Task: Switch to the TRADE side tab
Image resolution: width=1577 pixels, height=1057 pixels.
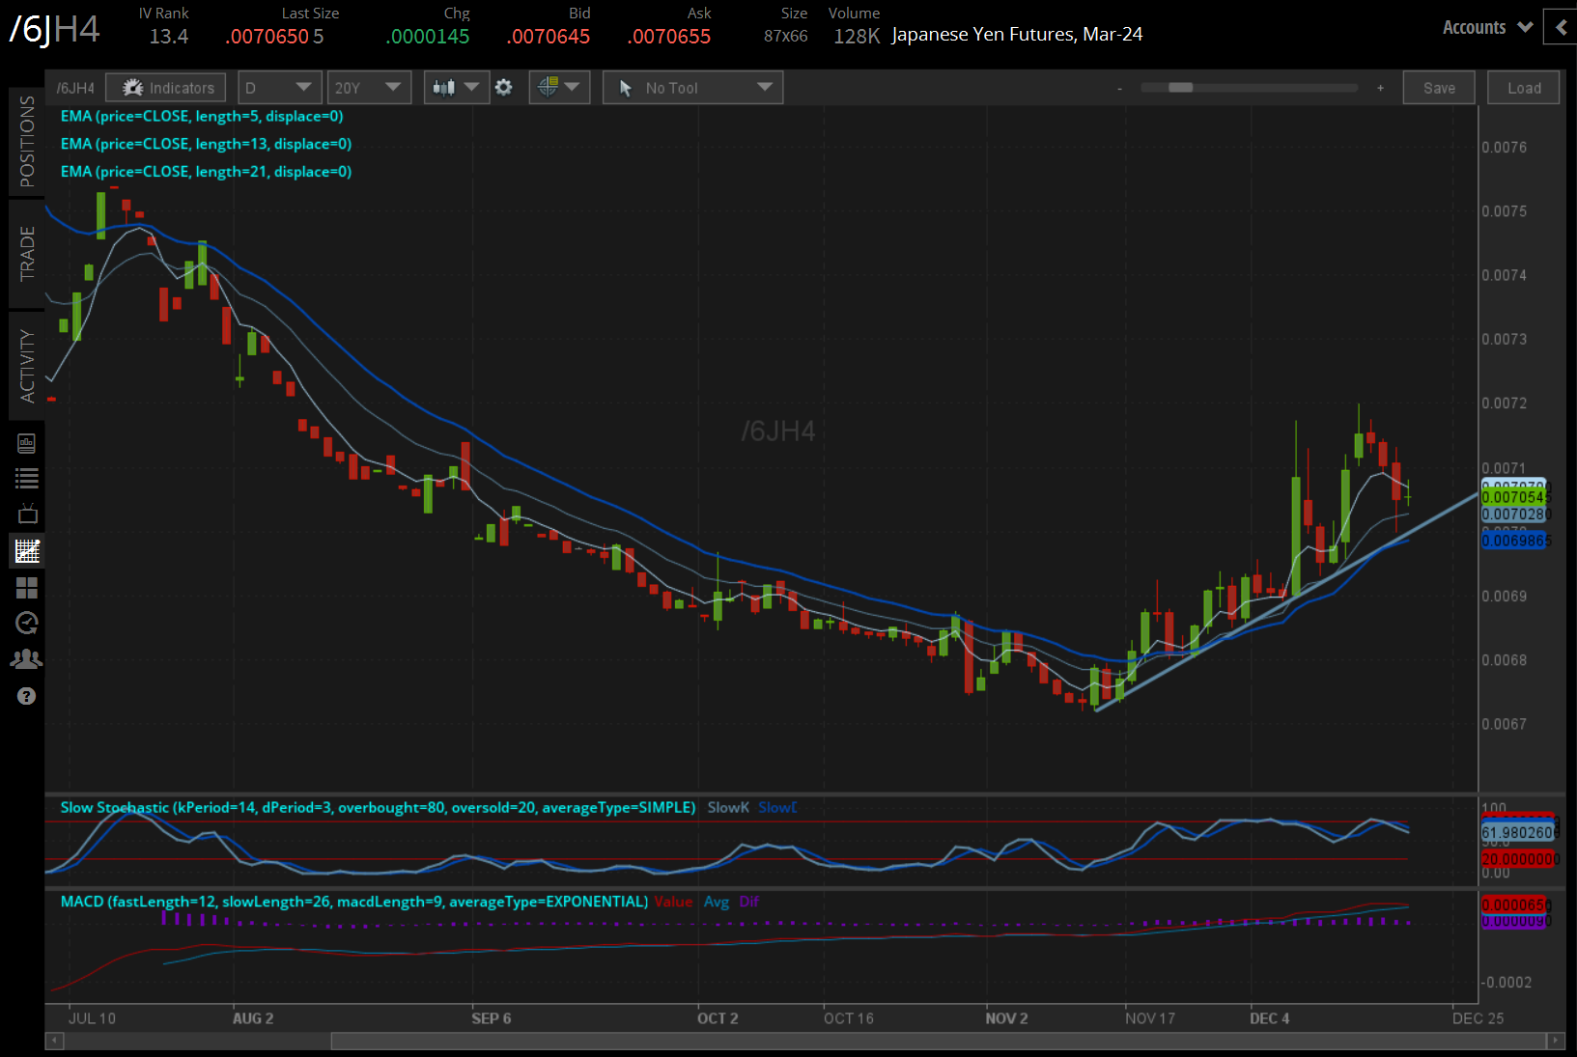Action: [x=27, y=254]
